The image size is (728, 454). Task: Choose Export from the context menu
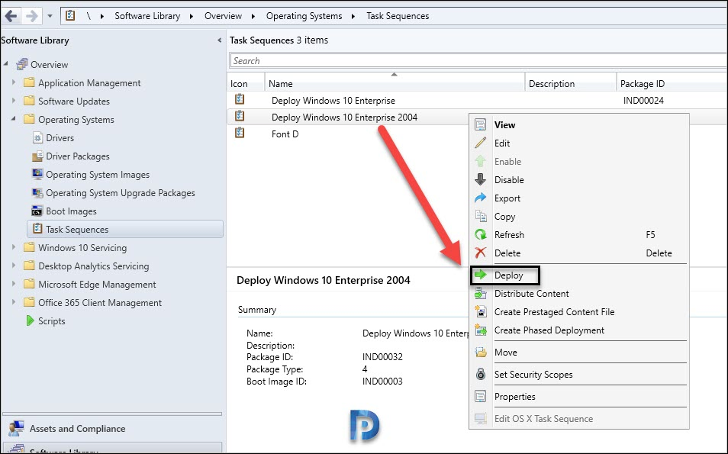point(579,198)
